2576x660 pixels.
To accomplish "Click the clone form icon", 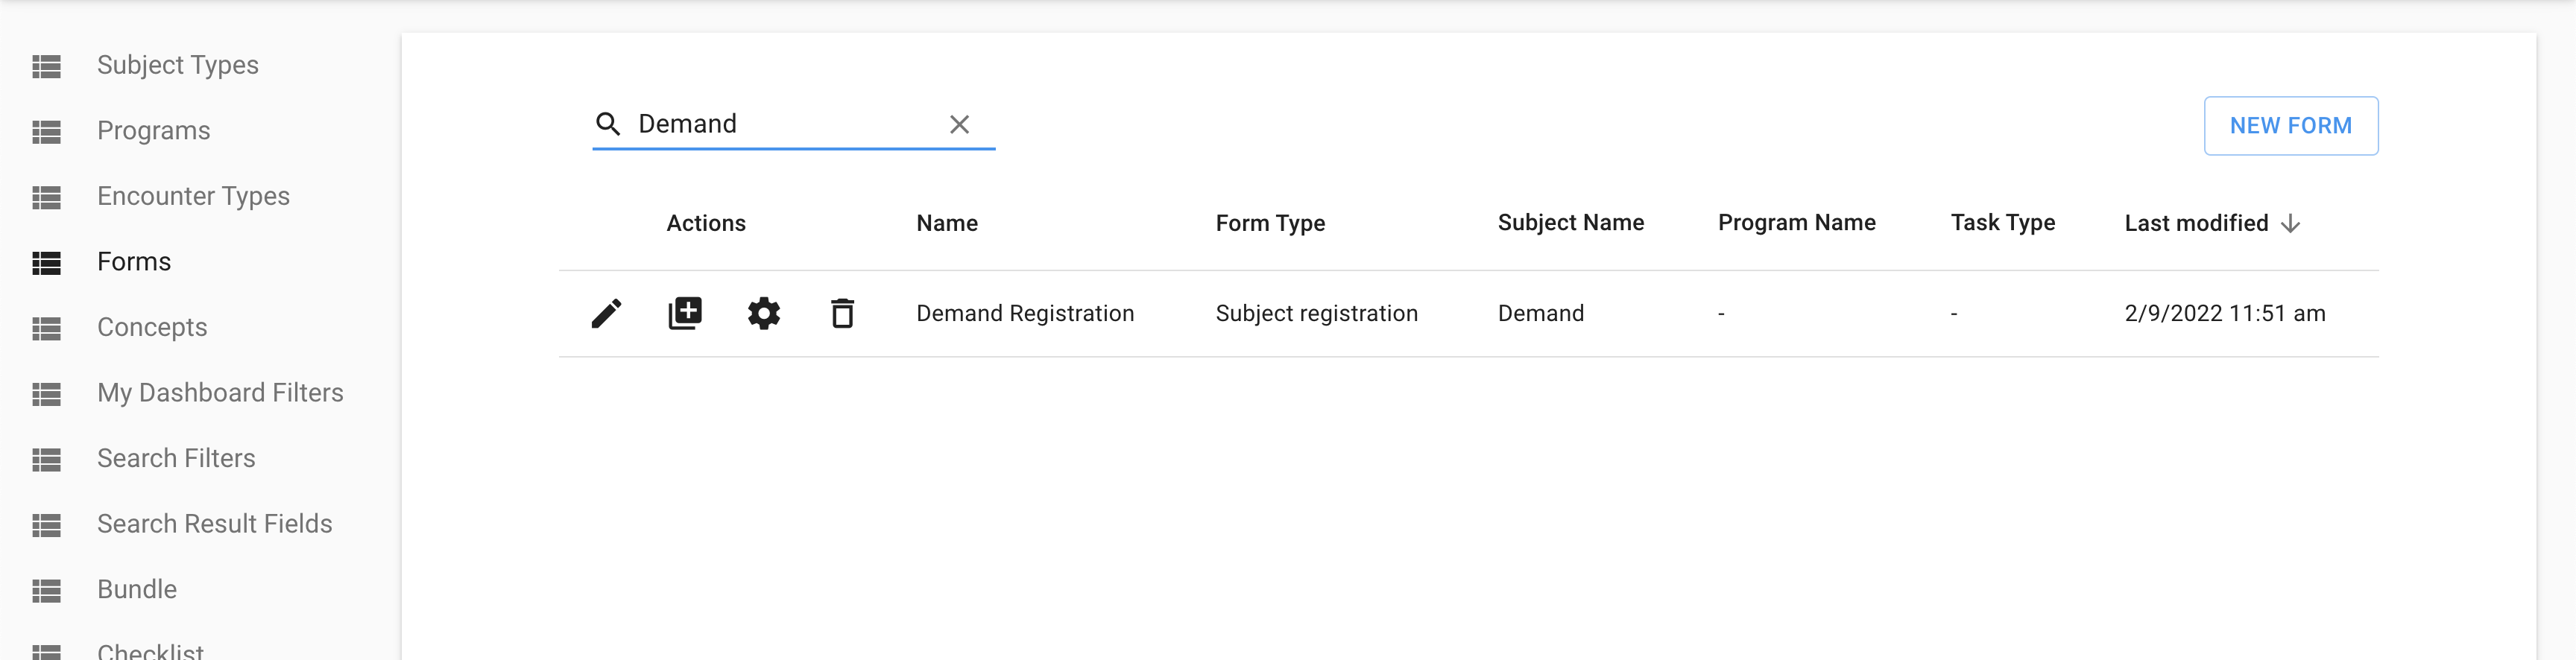I will pyautogui.click(x=685, y=314).
